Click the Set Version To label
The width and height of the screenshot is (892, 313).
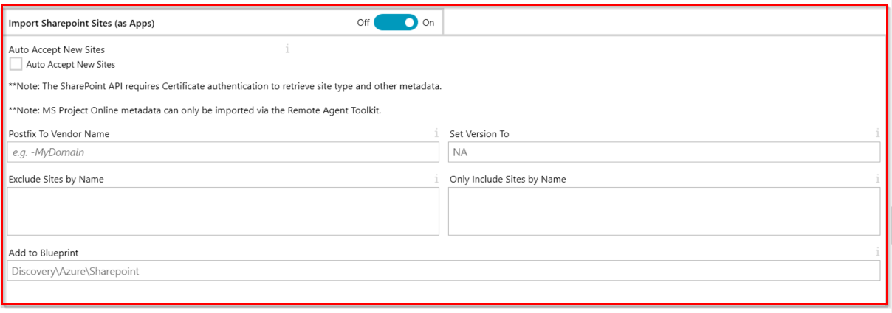pyautogui.click(x=479, y=134)
